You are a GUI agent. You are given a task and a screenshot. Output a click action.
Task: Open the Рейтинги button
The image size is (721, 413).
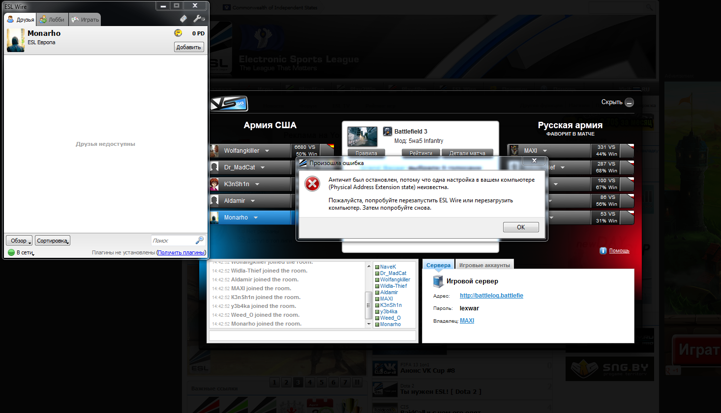pos(421,153)
